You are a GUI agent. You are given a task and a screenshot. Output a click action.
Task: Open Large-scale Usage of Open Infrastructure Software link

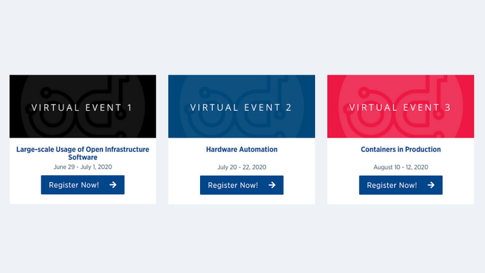pos(83,153)
